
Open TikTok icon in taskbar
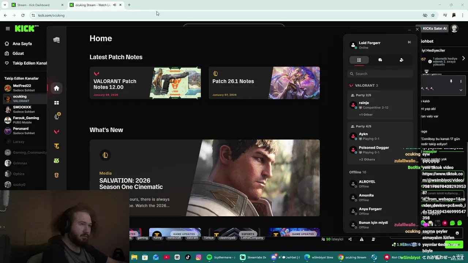click(x=188, y=257)
